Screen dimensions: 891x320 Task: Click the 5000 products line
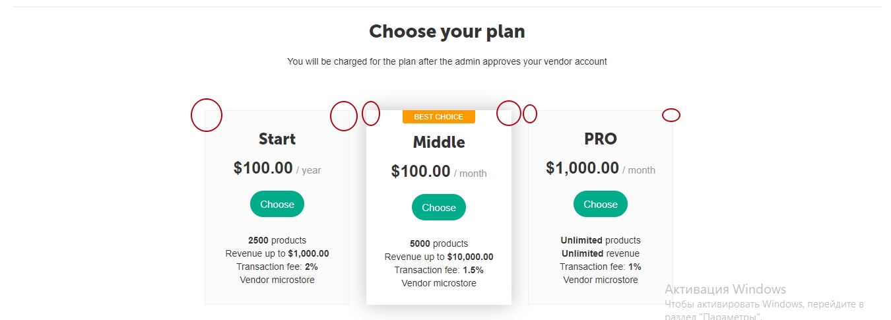click(x=439, y=243)
